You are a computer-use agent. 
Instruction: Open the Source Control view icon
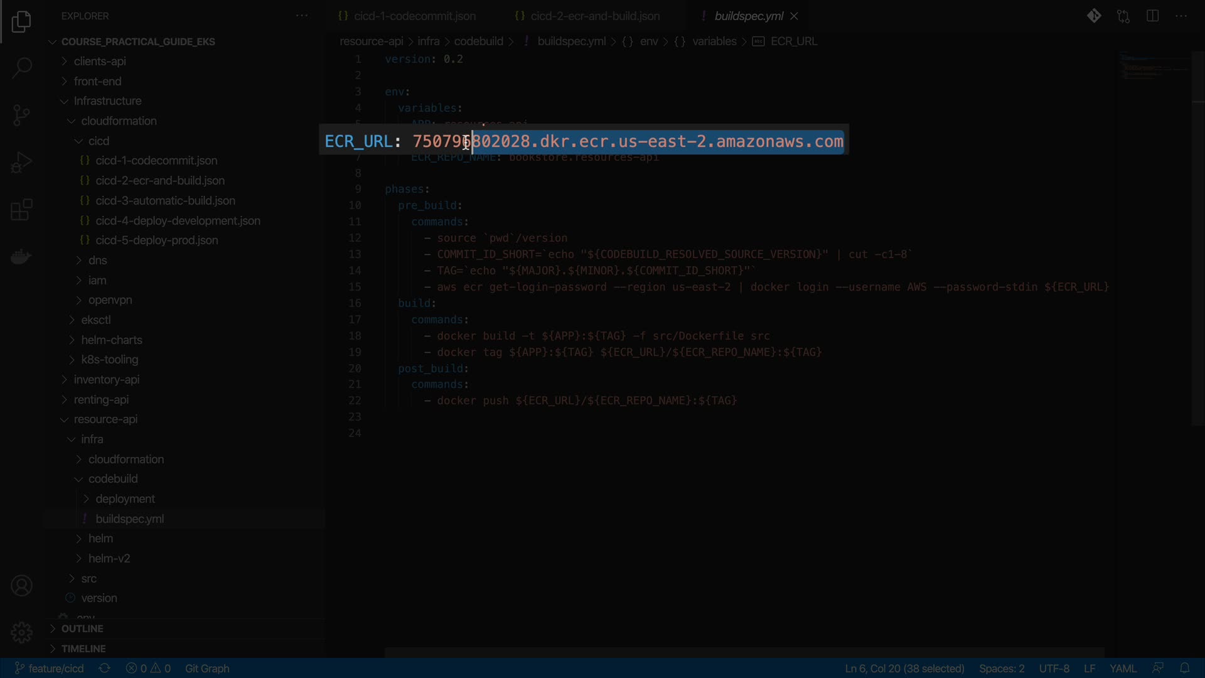point(21,115)
